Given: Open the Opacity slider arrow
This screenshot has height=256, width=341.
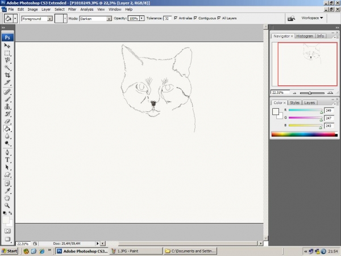Looking at the screenshot, I should coord(142,18).
